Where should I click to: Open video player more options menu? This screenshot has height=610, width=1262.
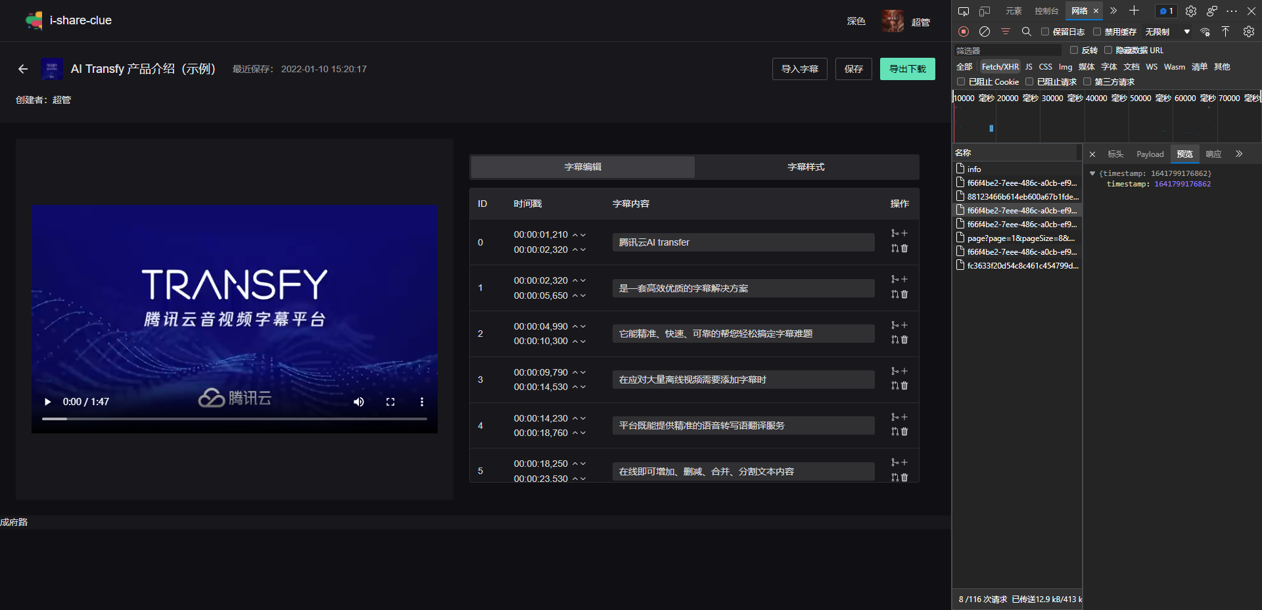point(422,402)
